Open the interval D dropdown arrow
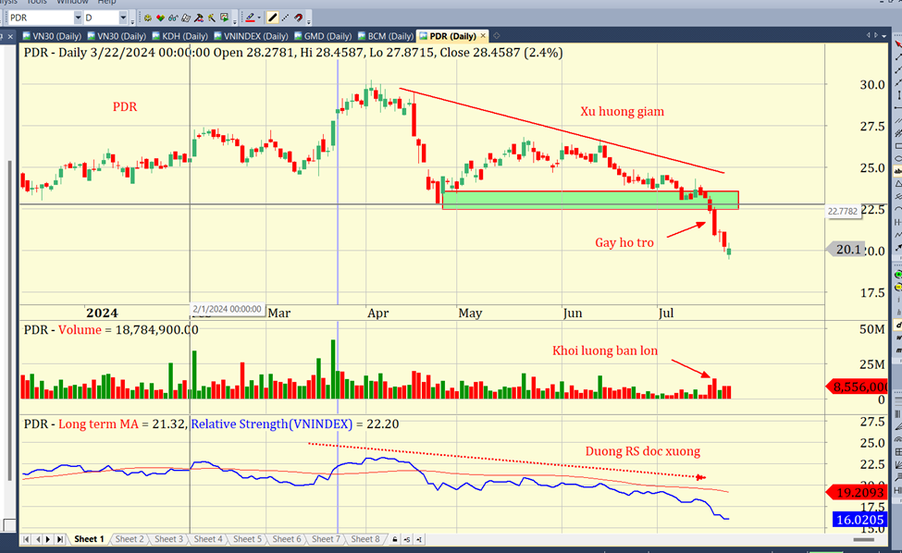Screen dimensions: 902x553 coord(123,18)
